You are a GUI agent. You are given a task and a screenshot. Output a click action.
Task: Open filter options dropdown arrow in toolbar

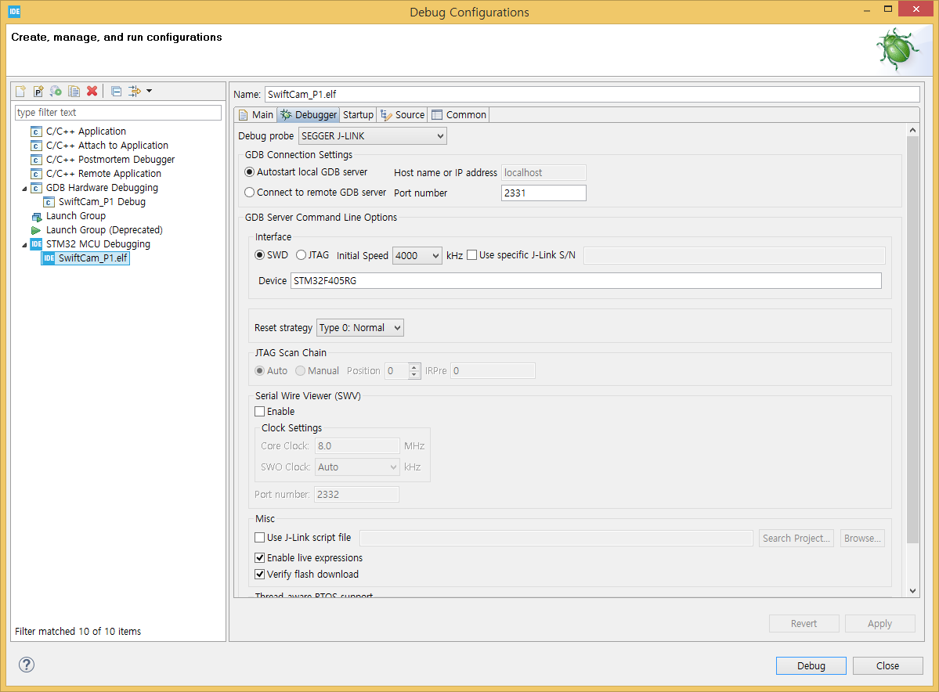[149, 91]
